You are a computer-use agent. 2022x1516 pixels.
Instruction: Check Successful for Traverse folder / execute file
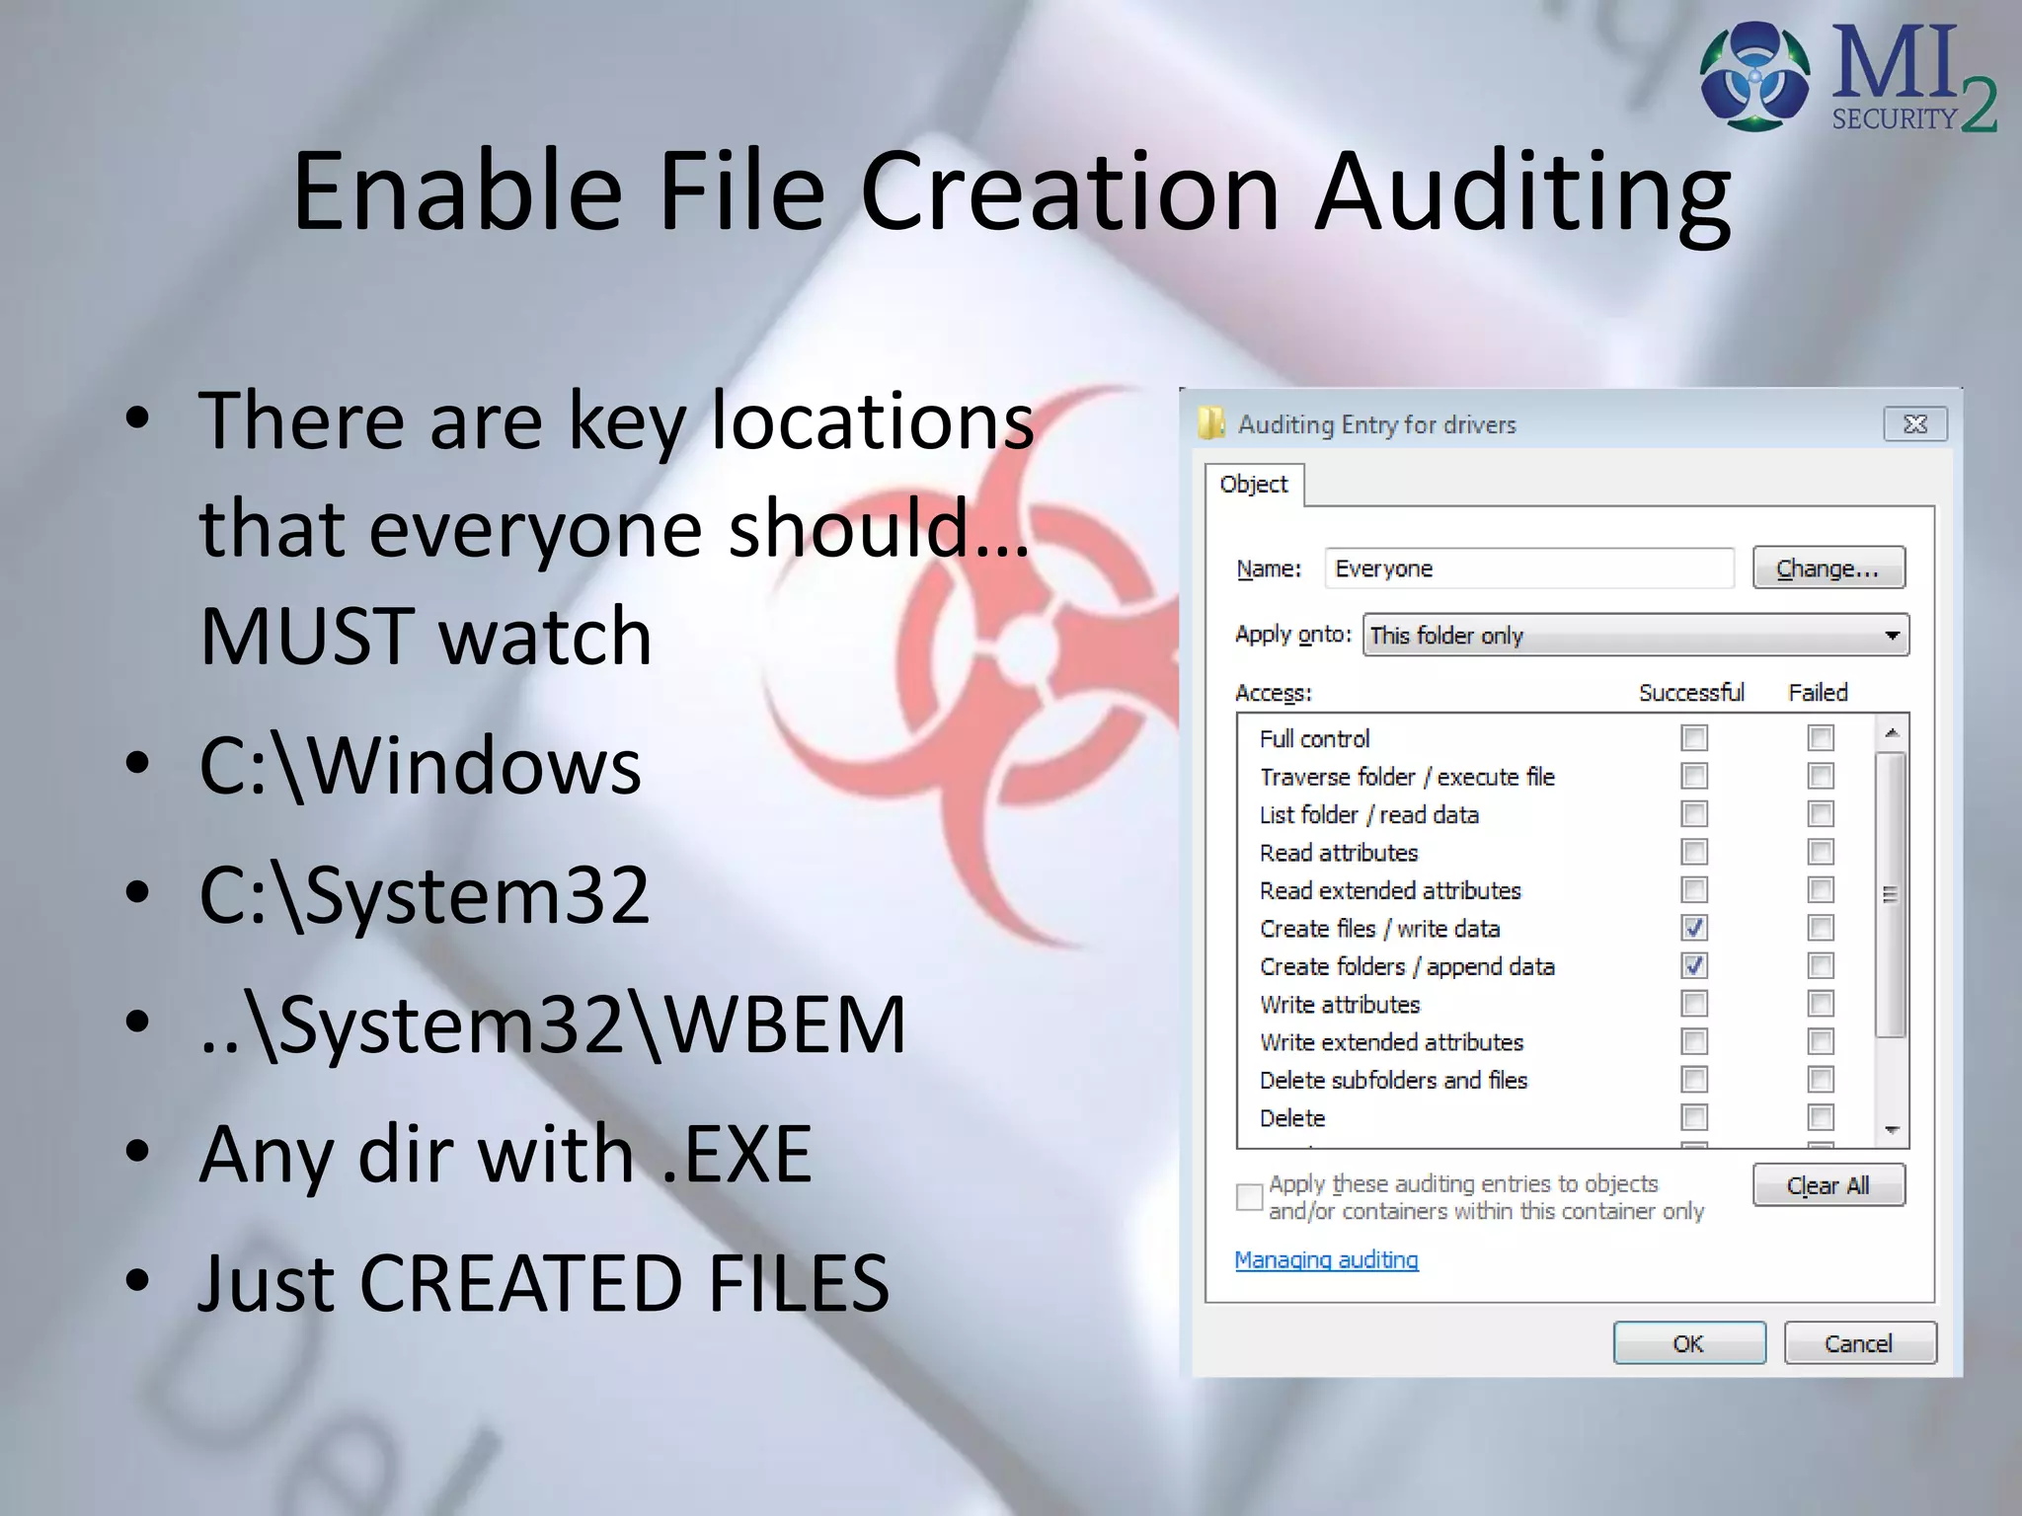coord(1694,776)
